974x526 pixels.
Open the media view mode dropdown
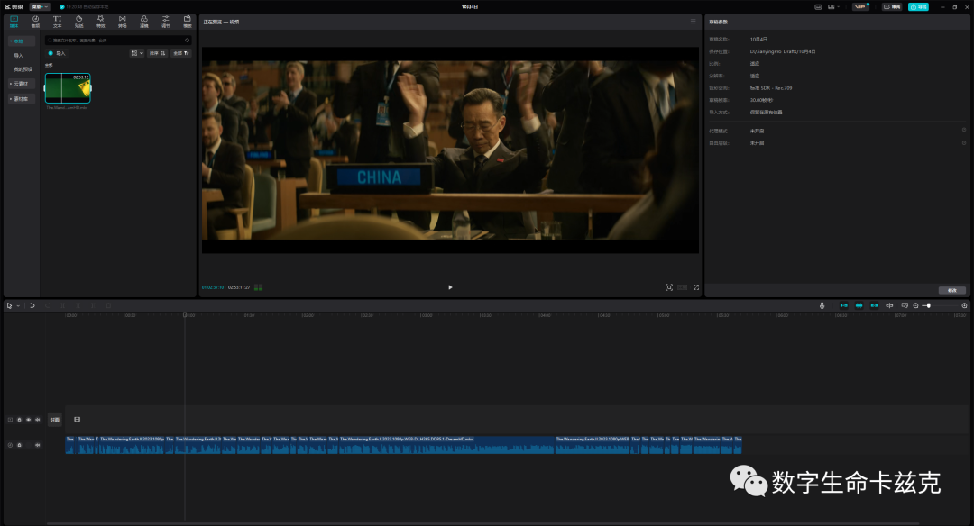(x=137, y=53)
